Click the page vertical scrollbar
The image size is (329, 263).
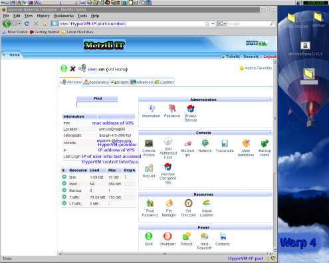(x=275, y=155)
